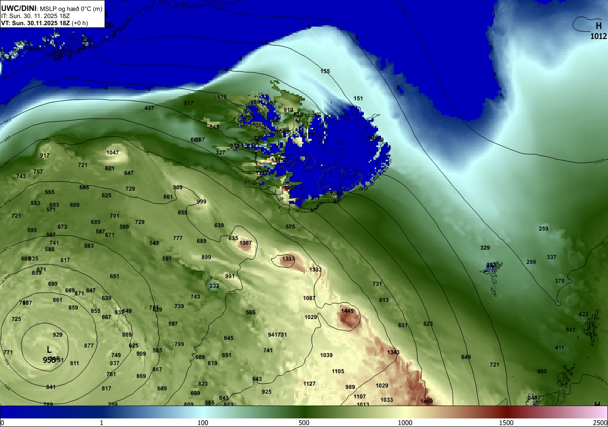Click the 645 height value

228,338
